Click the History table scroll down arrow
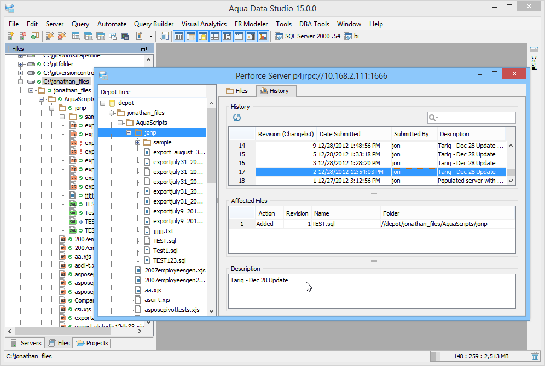This screenshot has height=366, width=545. pyautogui.click(x=511, y=181)
